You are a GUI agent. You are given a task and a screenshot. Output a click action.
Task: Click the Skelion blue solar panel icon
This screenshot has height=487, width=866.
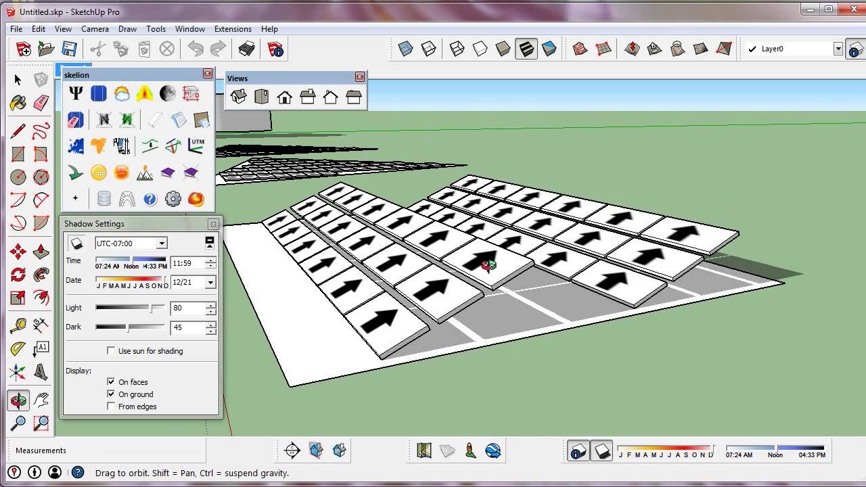(99, 93)
